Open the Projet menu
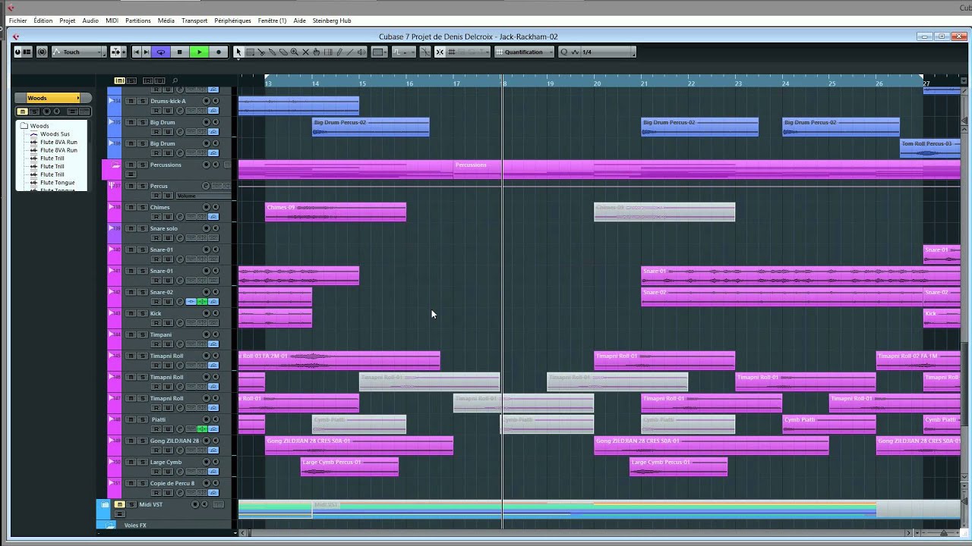Viewport: 972px width, 546px height. pos(68,20)
